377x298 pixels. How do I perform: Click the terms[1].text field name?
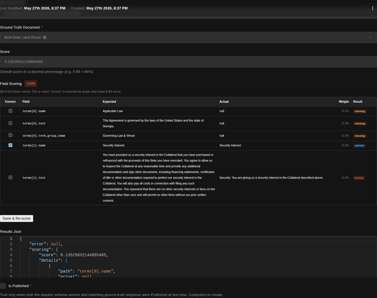[x=34, y=178]
